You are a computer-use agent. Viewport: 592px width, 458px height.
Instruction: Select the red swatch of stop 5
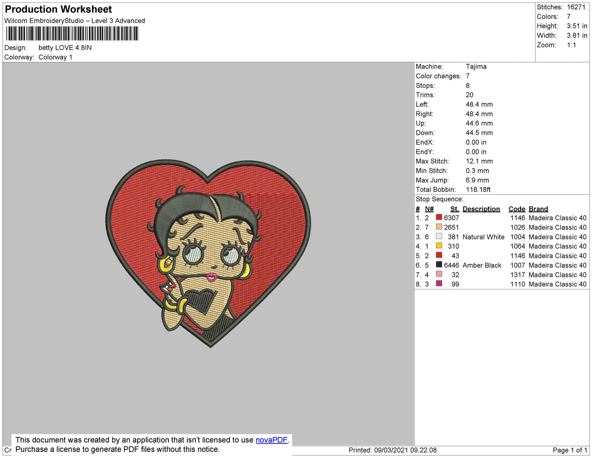[x=439, y=255]
